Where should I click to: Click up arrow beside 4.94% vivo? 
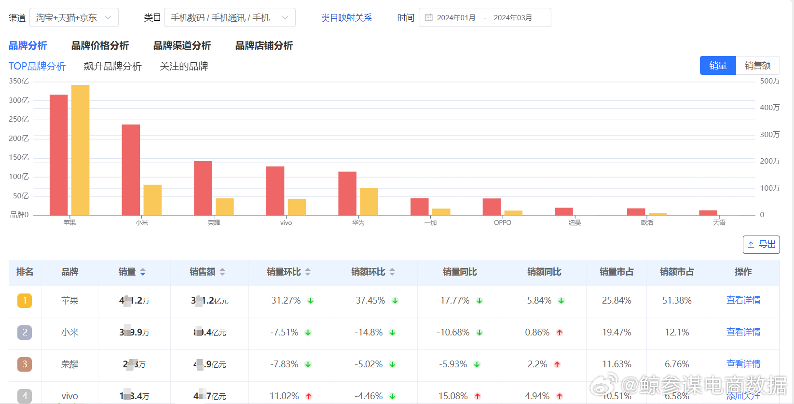pos(560,396)
